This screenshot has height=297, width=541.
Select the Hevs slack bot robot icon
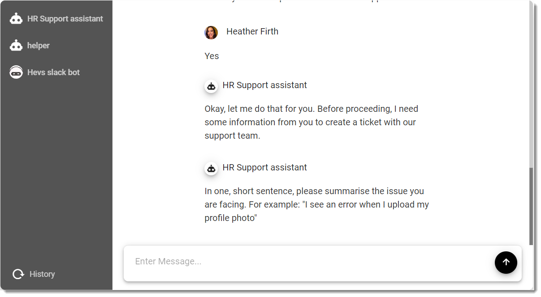tap(16, 72)
